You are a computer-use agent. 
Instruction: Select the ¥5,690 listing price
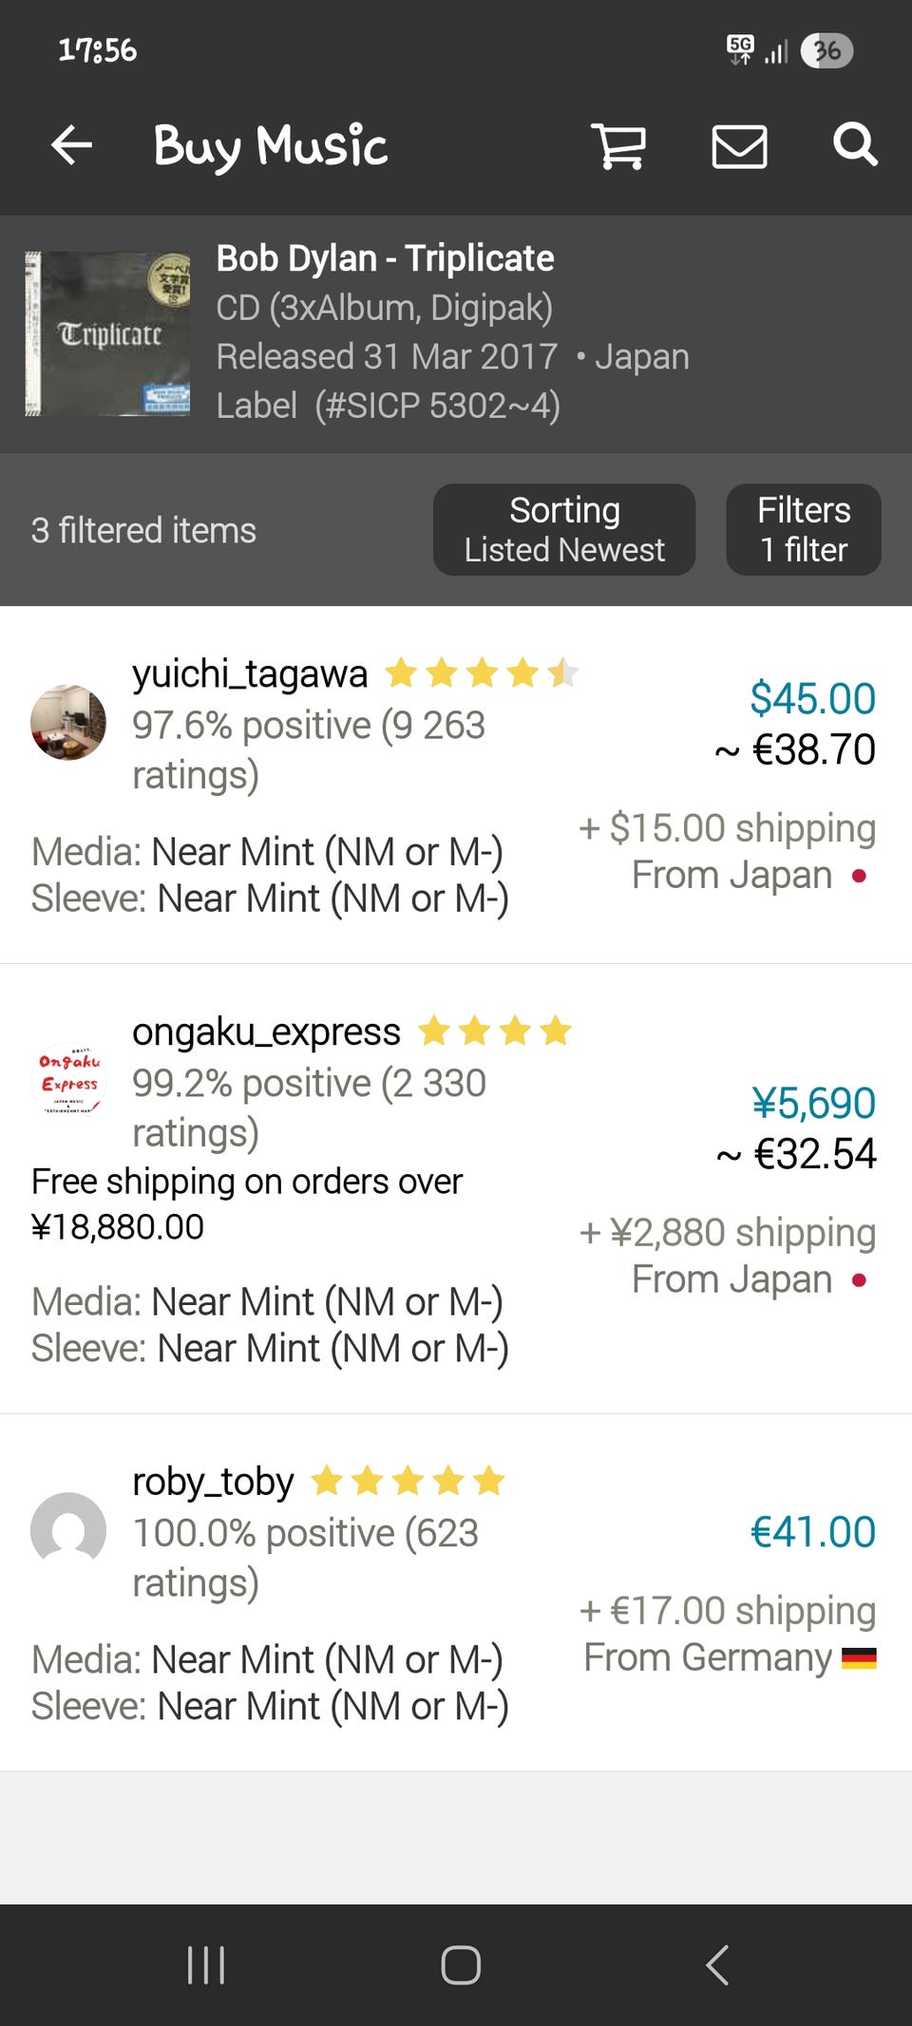(813, 1103)
